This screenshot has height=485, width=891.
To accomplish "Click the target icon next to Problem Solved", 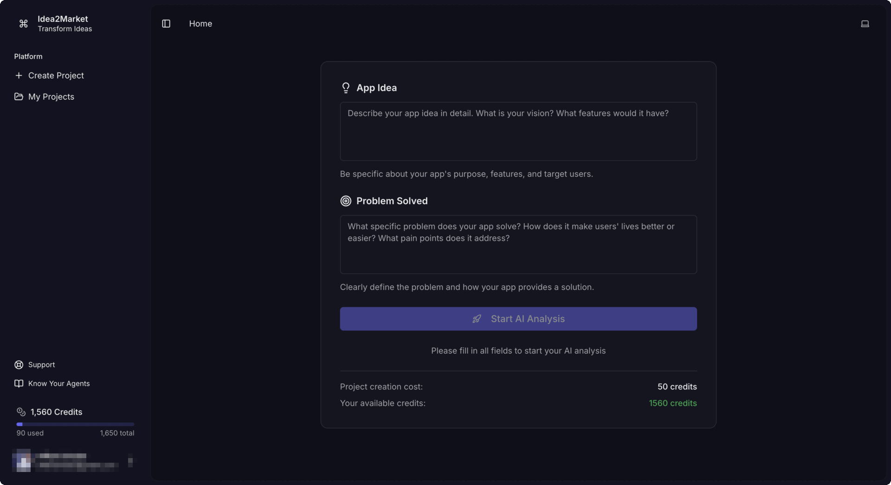I will pos(345,201).
